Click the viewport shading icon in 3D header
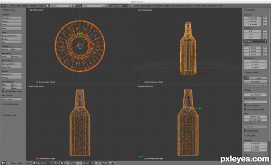The height and width of the screenshot is (165, 271). click(x=56, y=163)
